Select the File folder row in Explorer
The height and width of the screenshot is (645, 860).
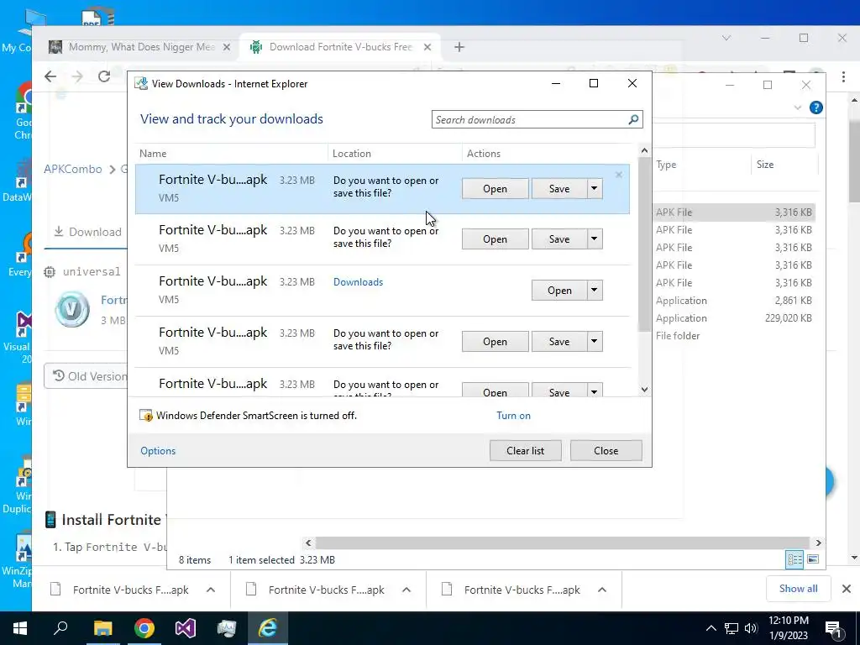pyautogui.click(x=734, y=336)
